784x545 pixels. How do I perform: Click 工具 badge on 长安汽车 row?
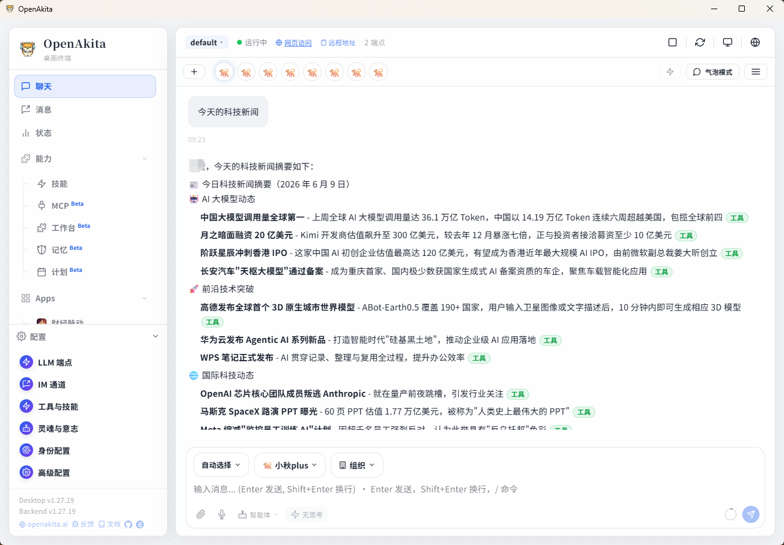[x=661, y=272]
